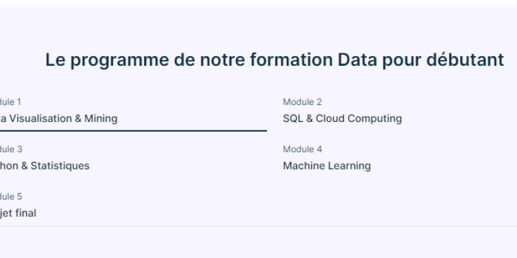
Task: Click the word Data in heading
Action: click(x=357, y=60)
